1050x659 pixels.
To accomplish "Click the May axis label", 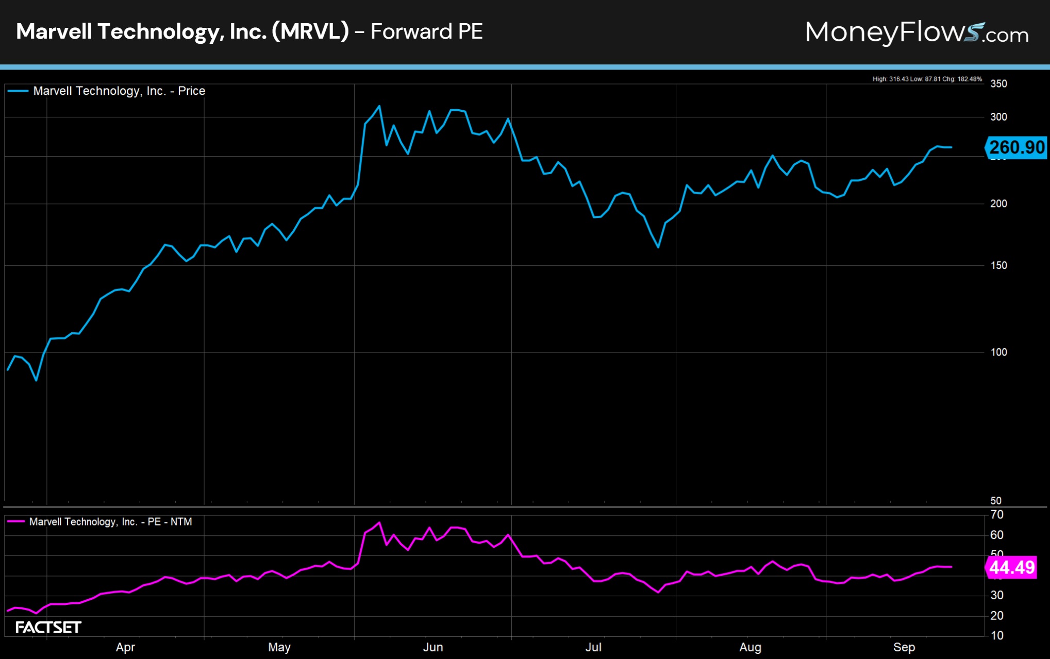I will pos(279,647).
